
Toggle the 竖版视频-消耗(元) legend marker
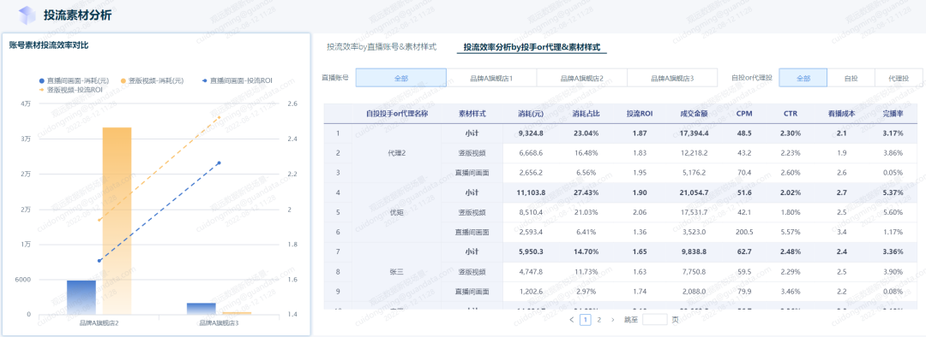(123, 80)
